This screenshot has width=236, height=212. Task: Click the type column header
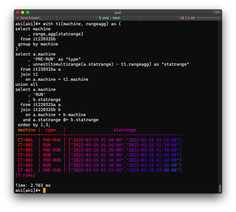(51, 130)
